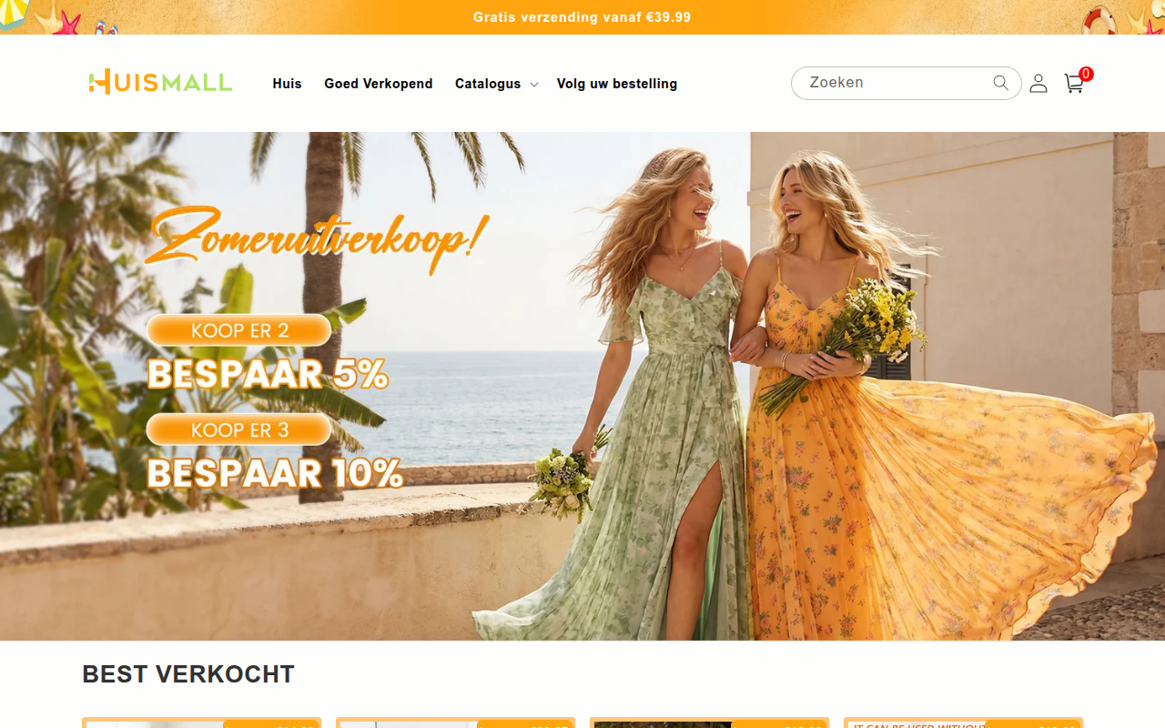Click the KOOP ER 3 badge
This screenshot has height=728, width=1165.
click(x=238, y=430)
